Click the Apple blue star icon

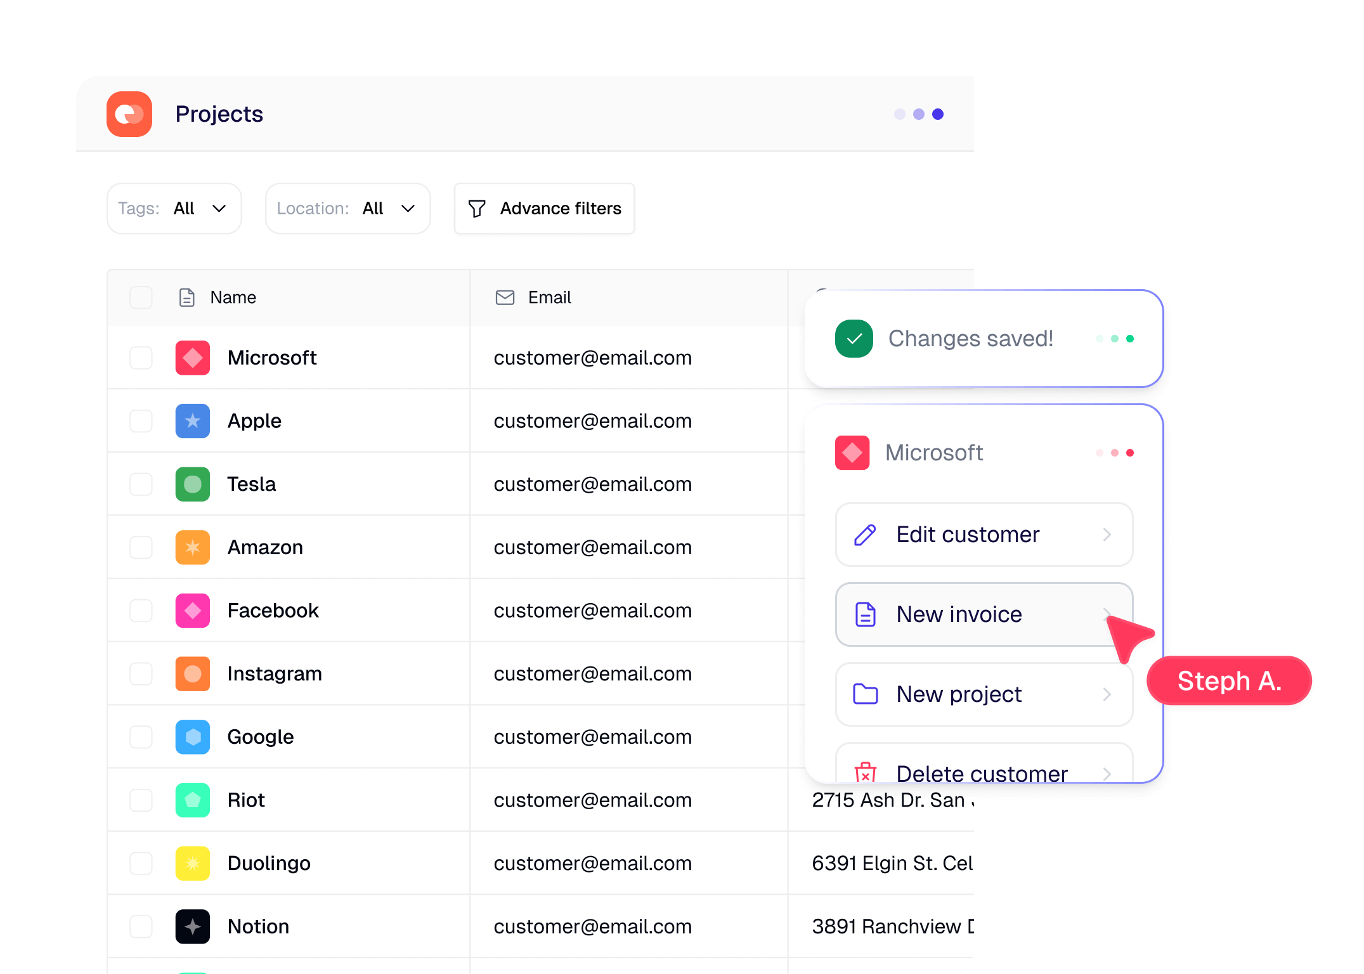pos(193,421)
